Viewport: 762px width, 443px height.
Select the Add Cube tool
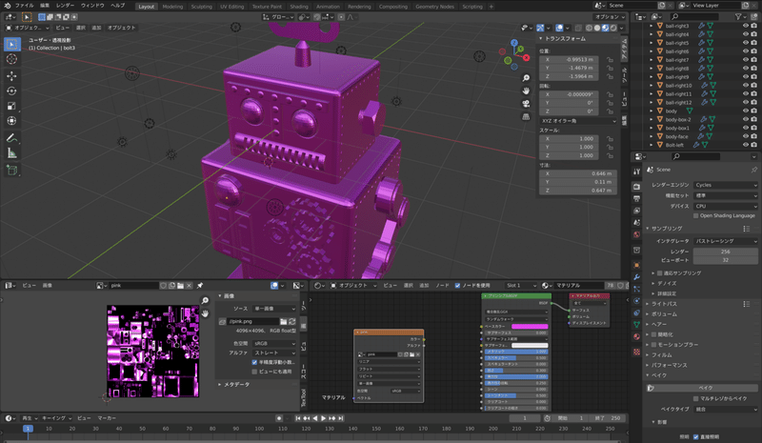tap(11, 171)
